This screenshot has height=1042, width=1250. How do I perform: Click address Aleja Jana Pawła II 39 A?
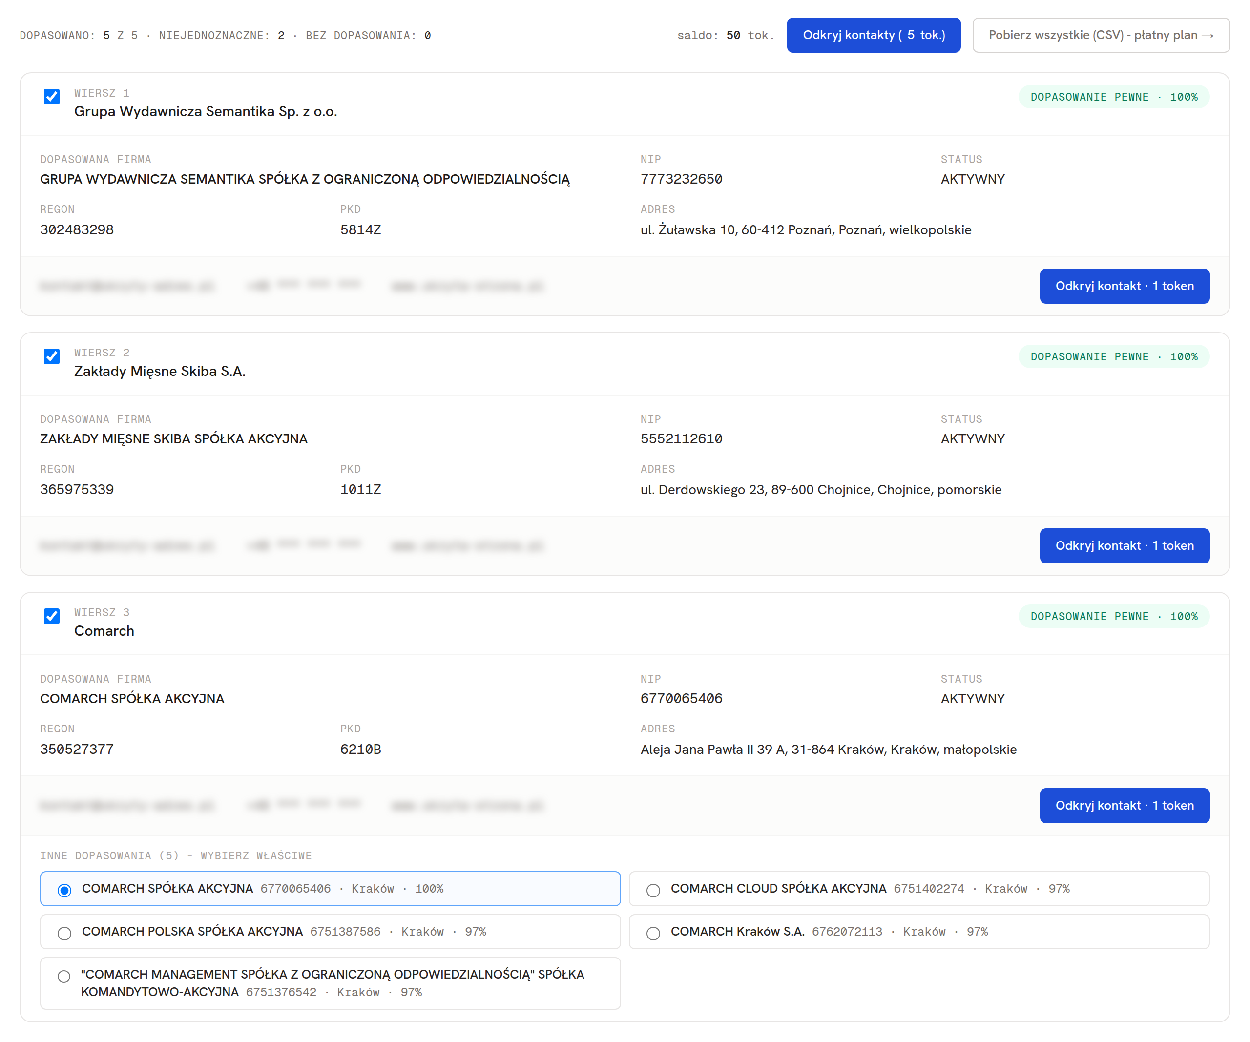point(828,749)
